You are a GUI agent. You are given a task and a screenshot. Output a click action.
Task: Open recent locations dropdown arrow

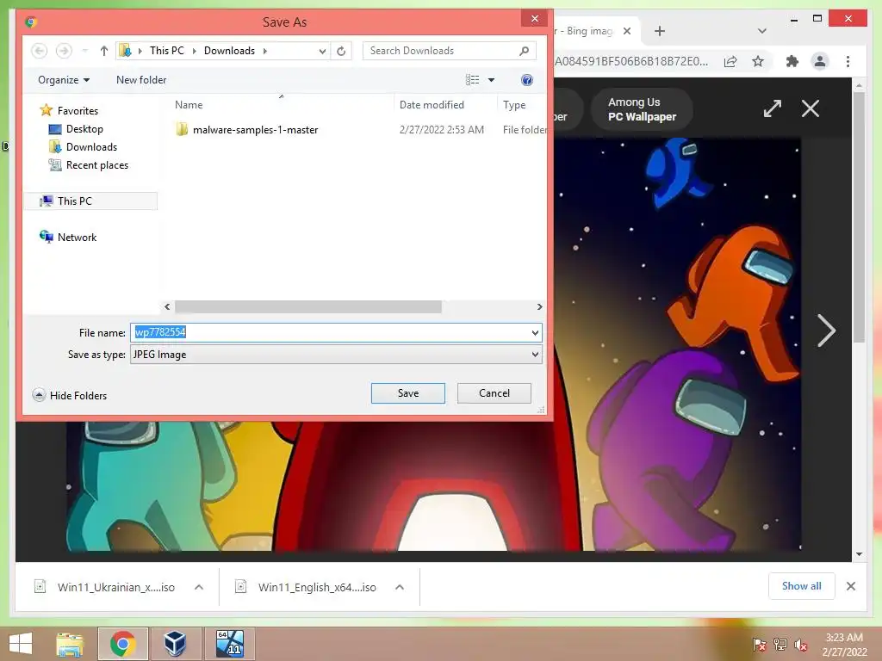pyautogui.click(x=85, y=51)
